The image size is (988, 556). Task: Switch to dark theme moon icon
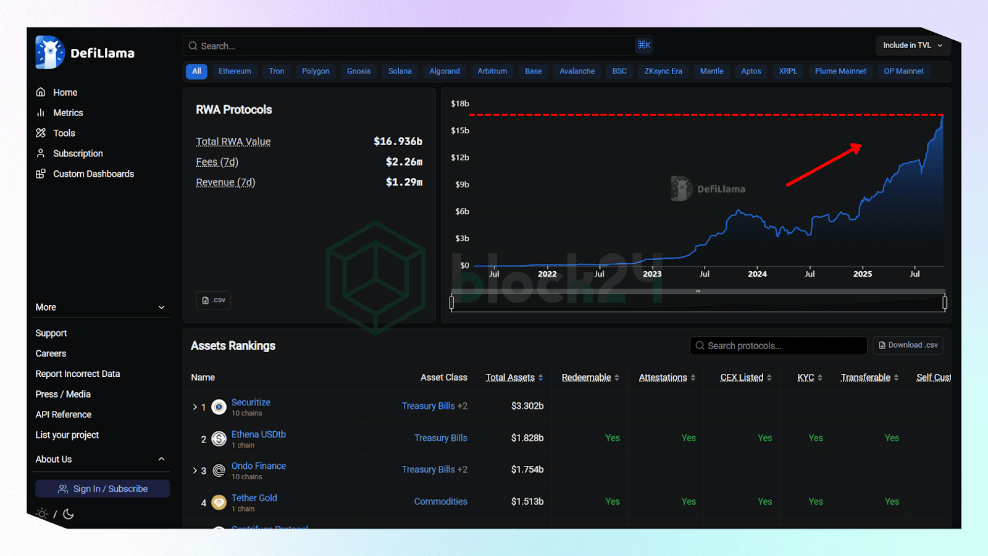(69, 514)
